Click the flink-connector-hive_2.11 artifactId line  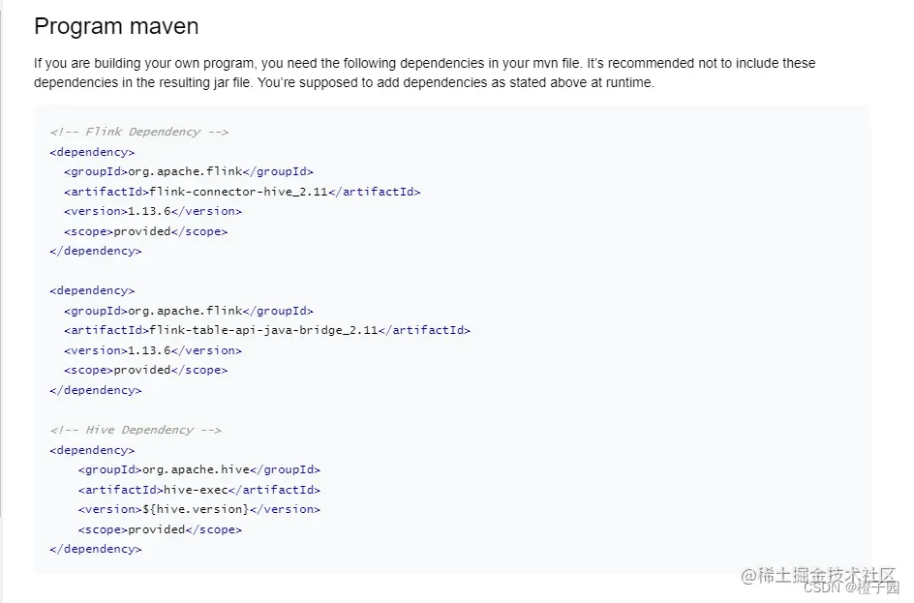pos(242,192)
